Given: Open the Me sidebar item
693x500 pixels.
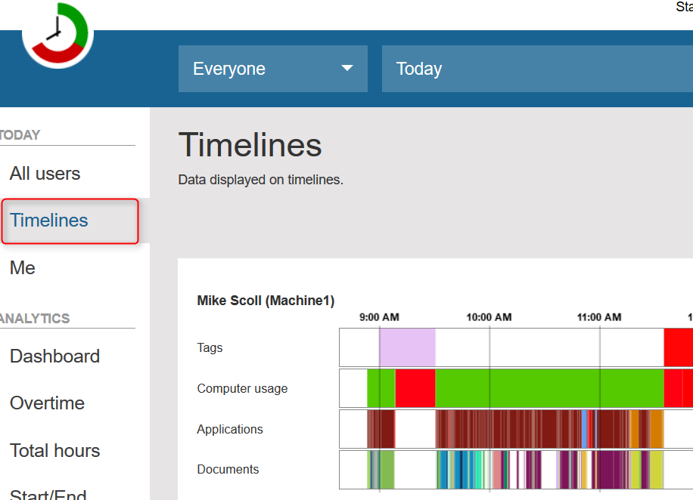Looking at the screenshot, I should [23, 268].
